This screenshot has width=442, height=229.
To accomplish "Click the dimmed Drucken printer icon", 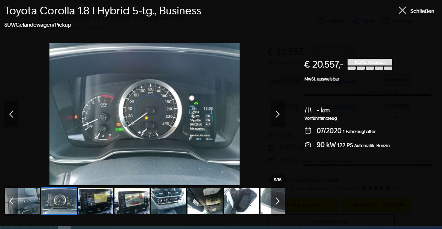I will (385, 21).
